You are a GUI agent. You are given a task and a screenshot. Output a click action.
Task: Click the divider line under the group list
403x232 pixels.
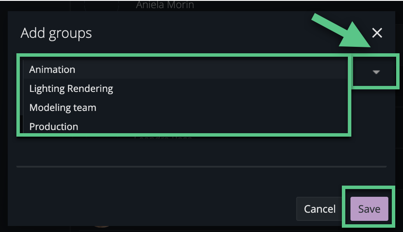201,166
